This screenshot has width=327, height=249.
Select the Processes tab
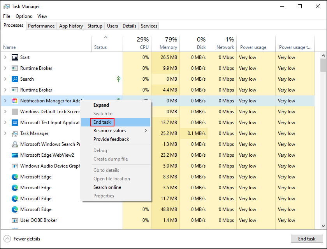click(13, 25)
